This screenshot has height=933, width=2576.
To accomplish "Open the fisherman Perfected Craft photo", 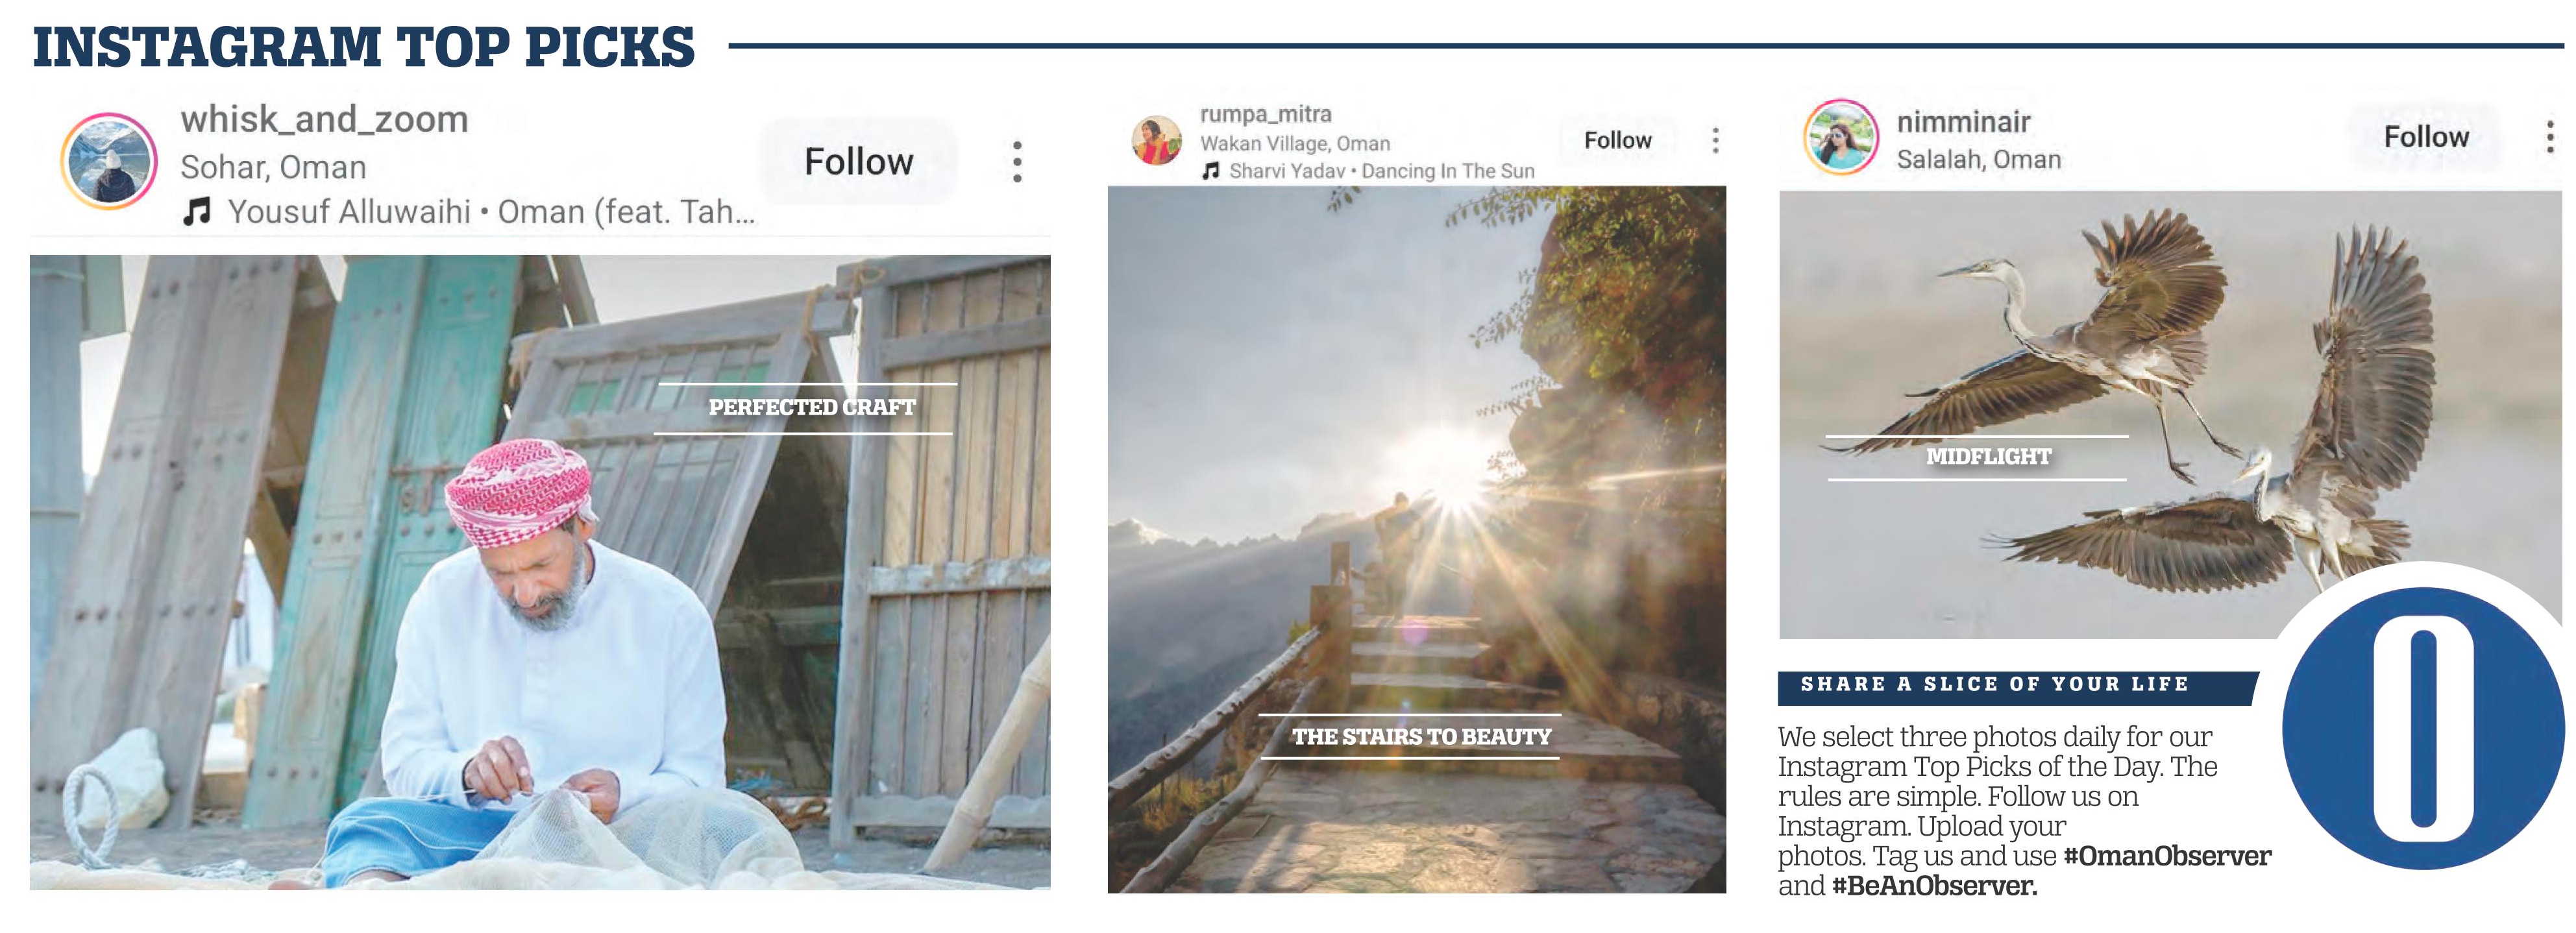I will tap(540, 572).
